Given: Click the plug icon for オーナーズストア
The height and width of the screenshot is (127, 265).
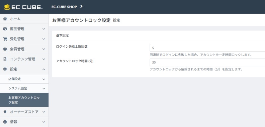Looking at the screenshot, I should tap(5, 112).
